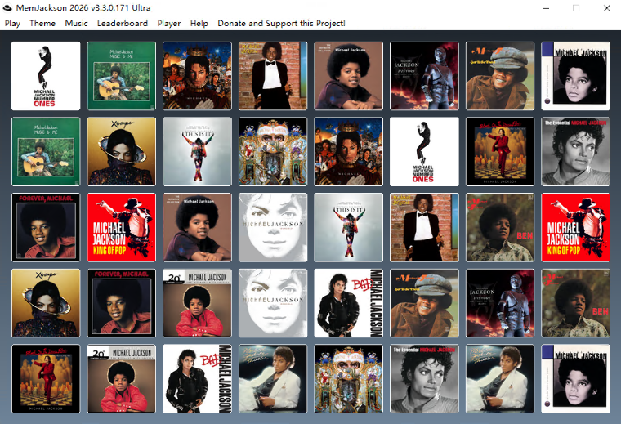Pick the Thriller card right of The Essential card

coord(500,379)
